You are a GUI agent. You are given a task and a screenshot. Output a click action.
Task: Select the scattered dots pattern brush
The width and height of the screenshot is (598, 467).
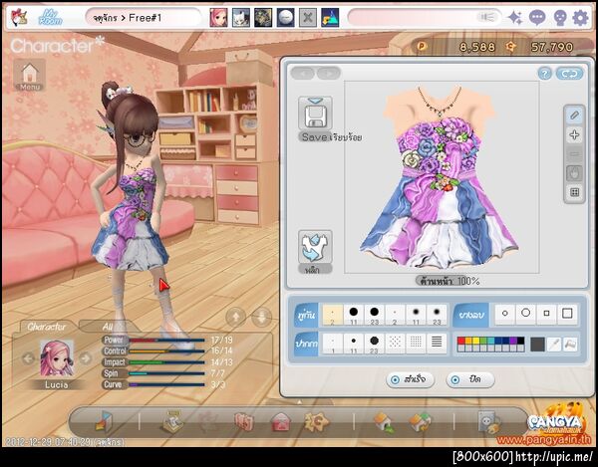point(395,344)
